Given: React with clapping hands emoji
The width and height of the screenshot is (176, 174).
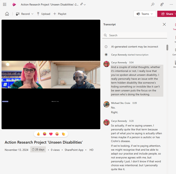Looking at the screenshot, I should pos(64,134).
